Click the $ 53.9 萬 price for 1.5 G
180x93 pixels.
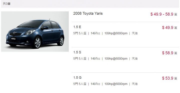point(169,78)
